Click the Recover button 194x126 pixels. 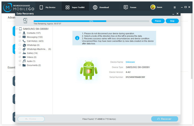(x=165, y=119)
